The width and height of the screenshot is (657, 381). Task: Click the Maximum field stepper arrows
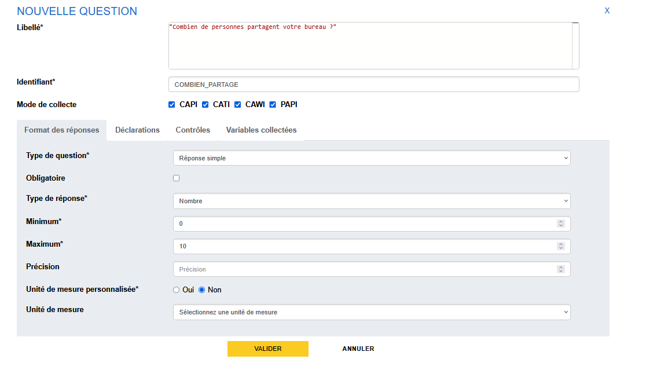point(560,246)
